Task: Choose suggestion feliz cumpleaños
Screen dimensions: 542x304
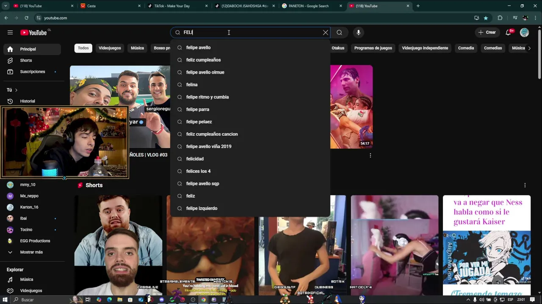Action: (x=250, y=60)
